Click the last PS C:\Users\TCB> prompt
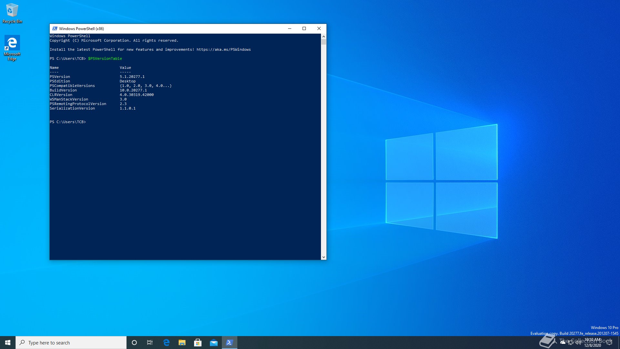 pos(68,122)
